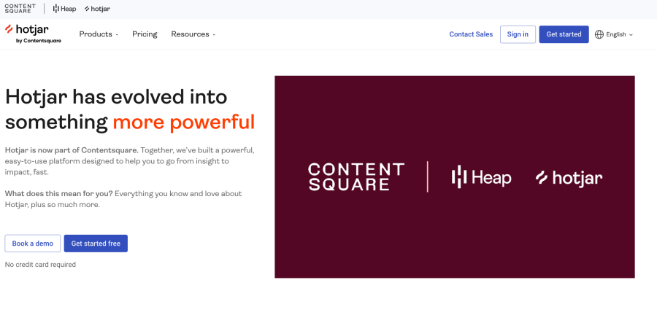The height and width of the screenshot is (315, 657).
Task: Click the globe language icon
Action: point(599,34)
